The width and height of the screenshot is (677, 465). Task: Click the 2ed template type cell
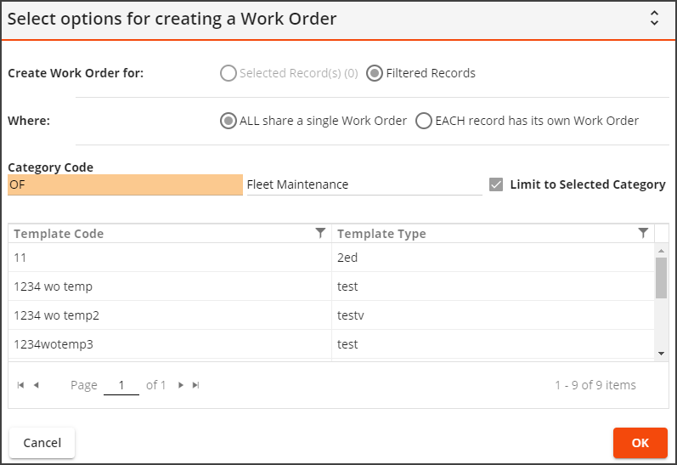[493, 258]
